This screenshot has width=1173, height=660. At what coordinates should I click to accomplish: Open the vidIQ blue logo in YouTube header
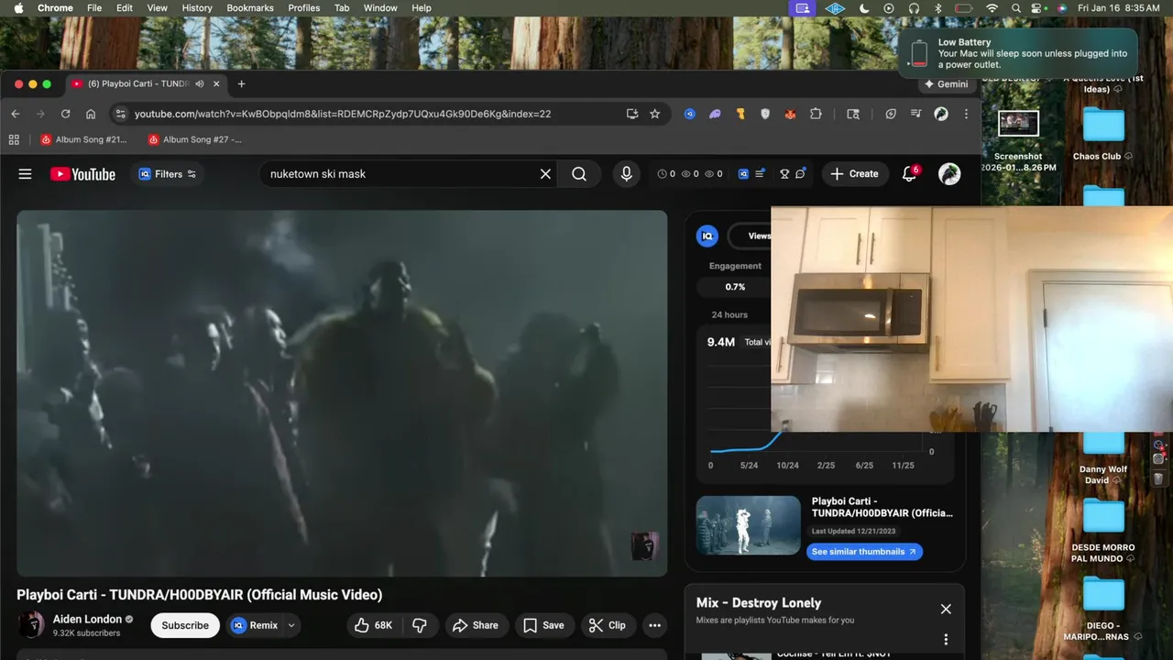[744, 174]
